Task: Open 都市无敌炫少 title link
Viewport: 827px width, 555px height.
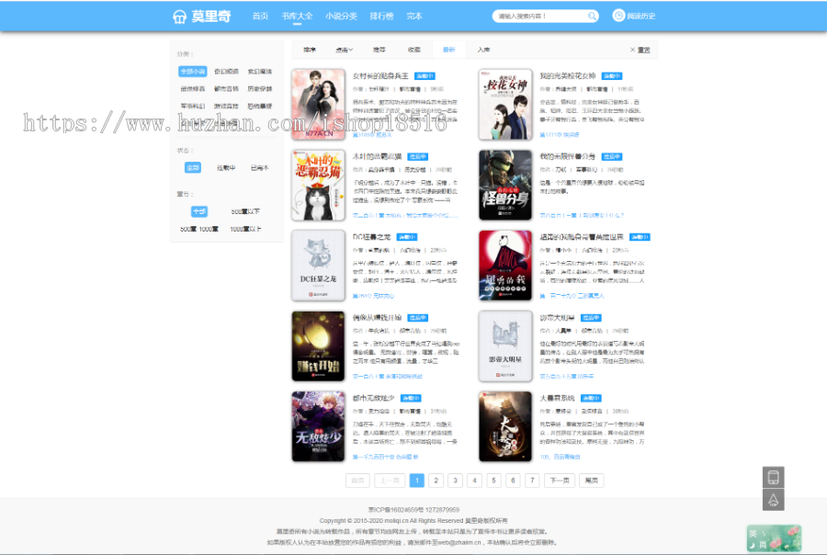Action: [x=373, y=398]
